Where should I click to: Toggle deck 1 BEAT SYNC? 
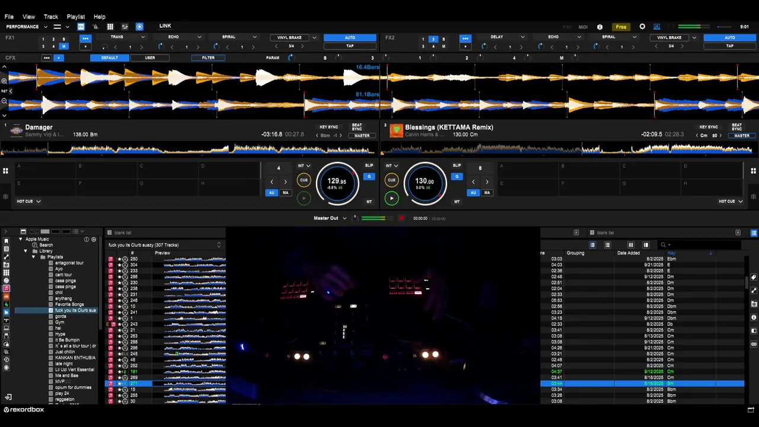[357, 128]
